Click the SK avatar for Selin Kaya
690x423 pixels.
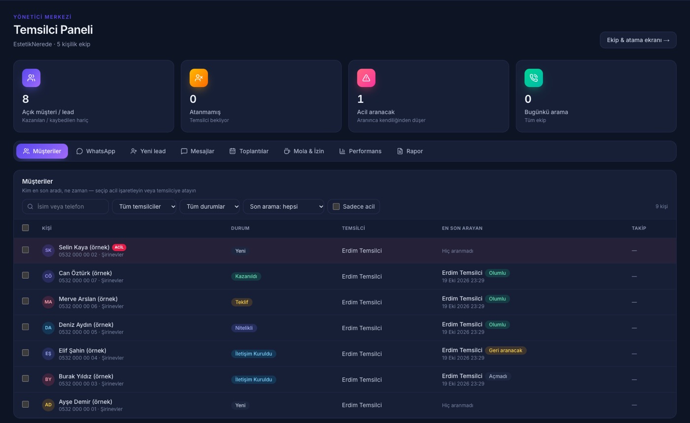pos(48,251)
